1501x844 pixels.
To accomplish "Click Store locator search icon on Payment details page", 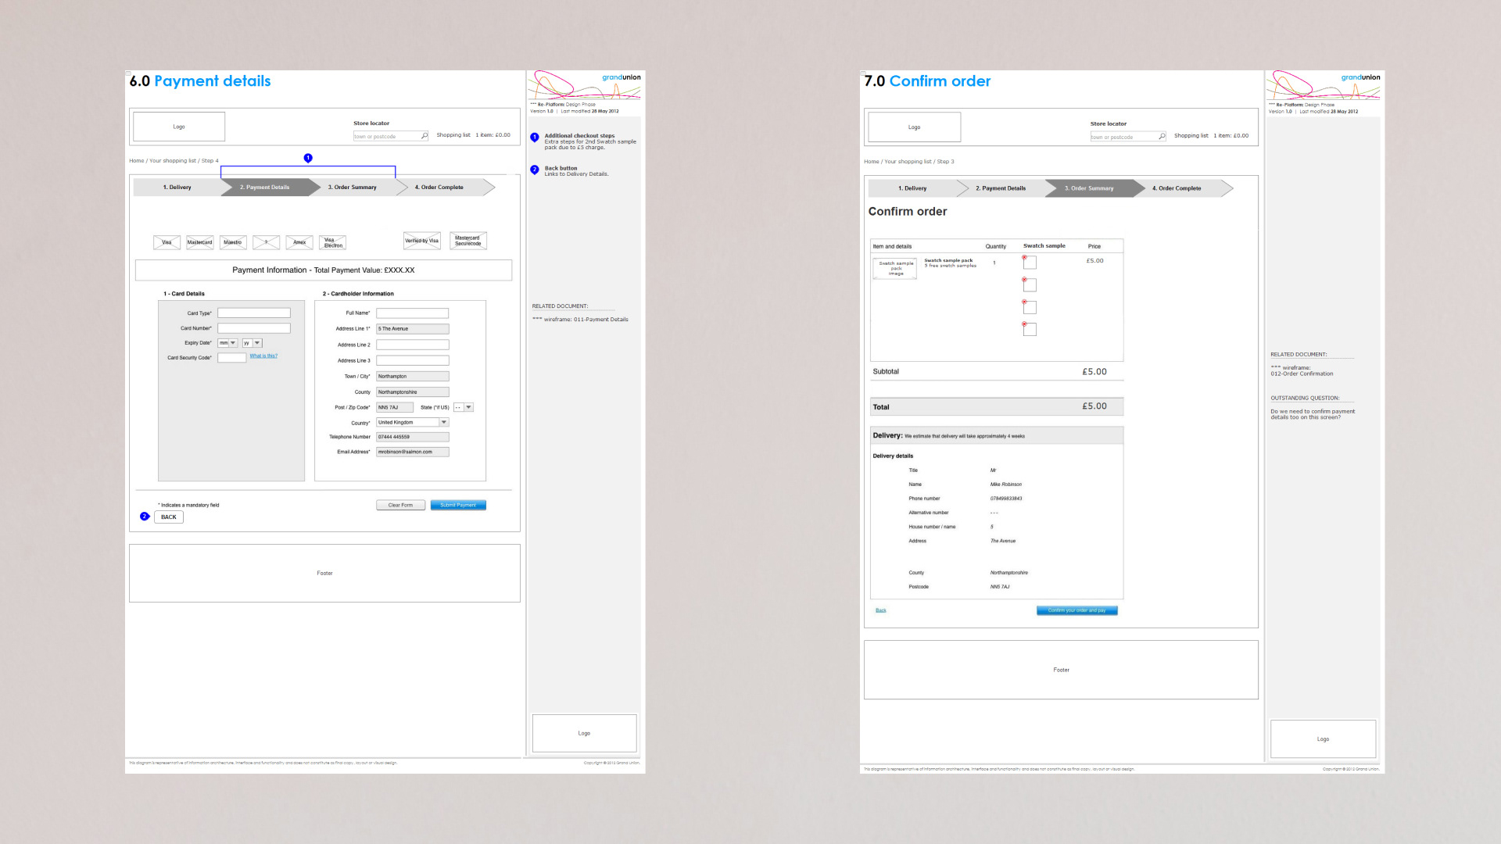I will point(425,136).
